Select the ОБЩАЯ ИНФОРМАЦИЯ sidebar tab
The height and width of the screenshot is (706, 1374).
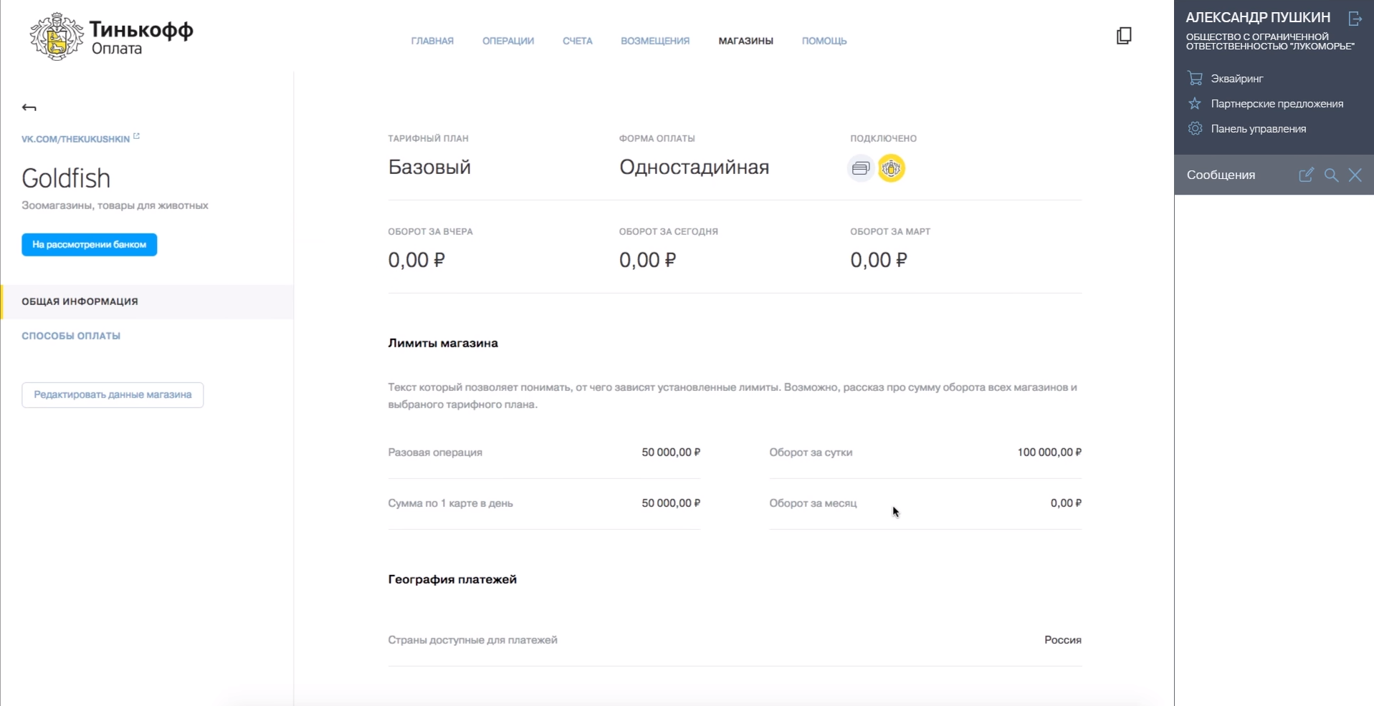click(x=147, y=301)
